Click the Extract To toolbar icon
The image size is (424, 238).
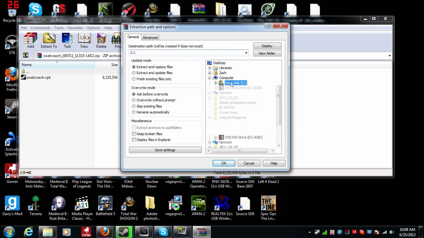[x=49, y=41]
